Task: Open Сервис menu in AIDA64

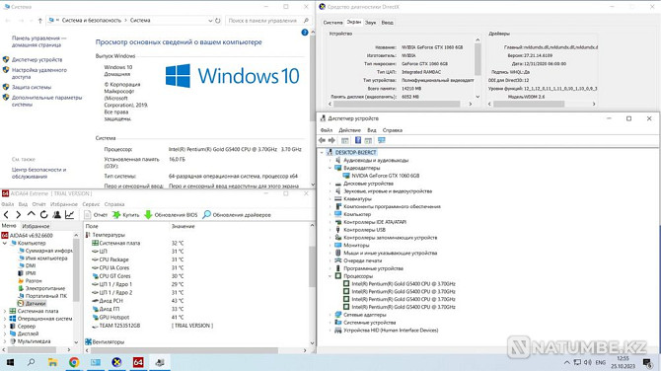Action: 91,204
